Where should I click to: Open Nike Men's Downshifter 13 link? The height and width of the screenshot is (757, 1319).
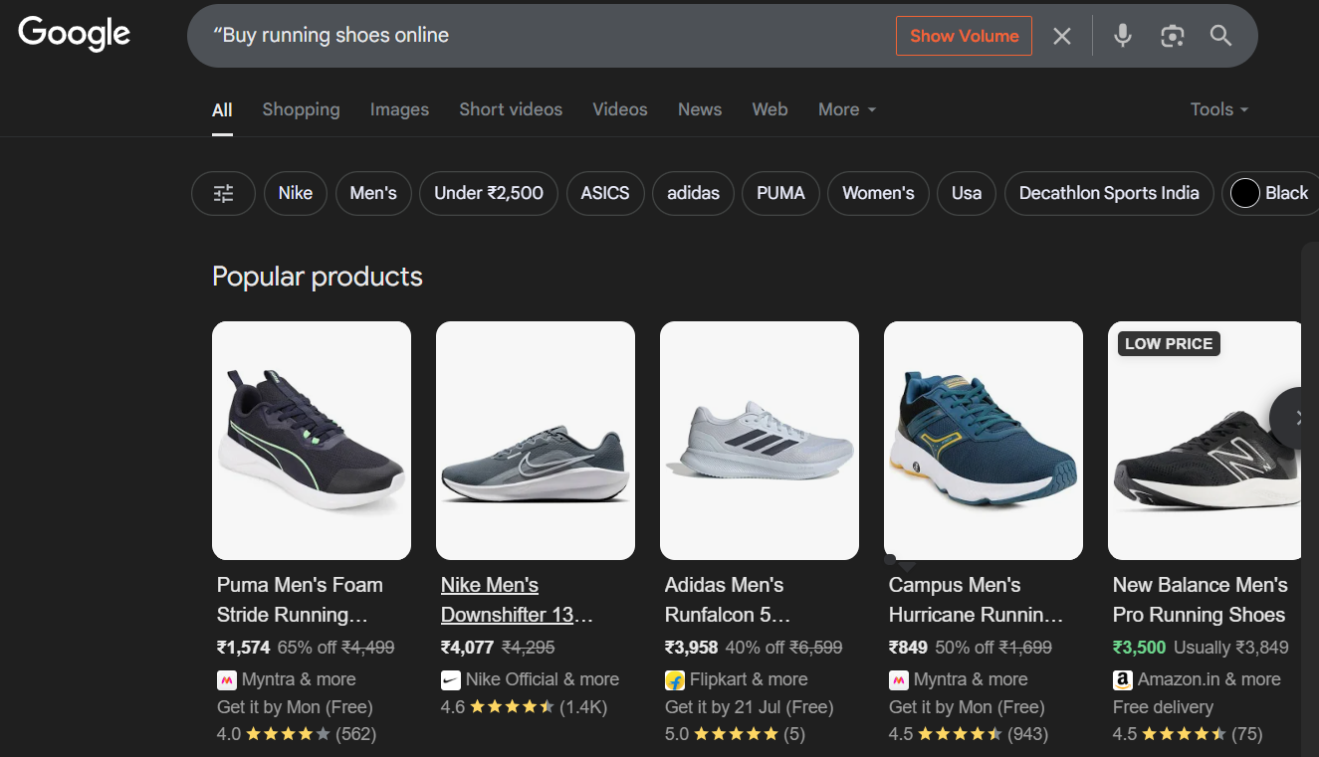tap(517, 600)
